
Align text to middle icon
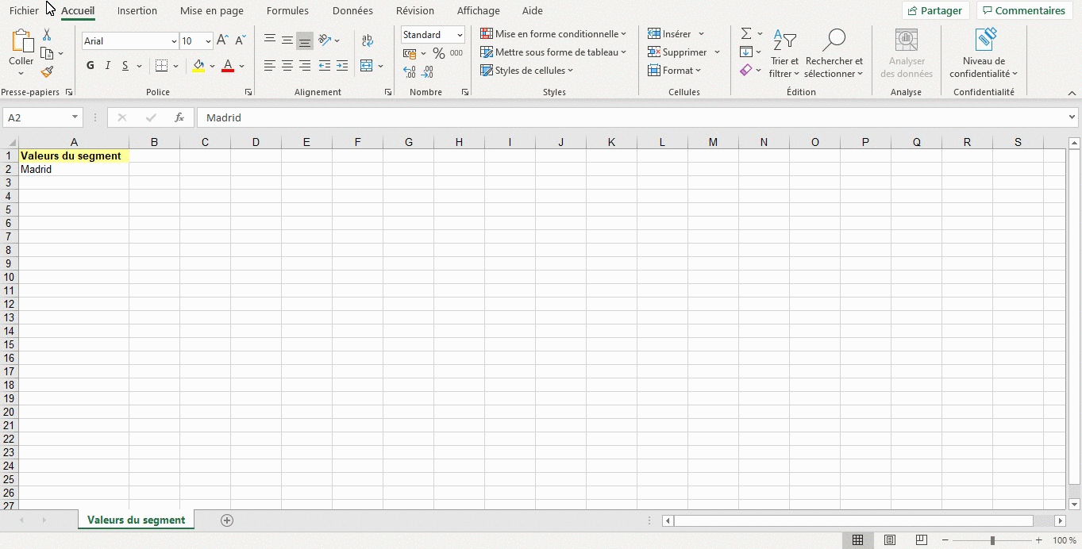[x=287, y=40]
